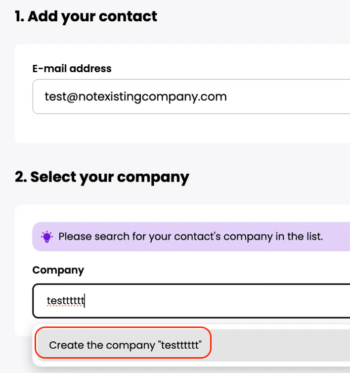Click the lightbulb hint icon
This screenshot has width=350, height=373.
point(47,237)
